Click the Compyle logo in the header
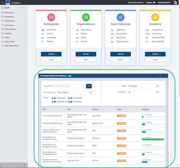180x168 pixels. tap(8, 3)
